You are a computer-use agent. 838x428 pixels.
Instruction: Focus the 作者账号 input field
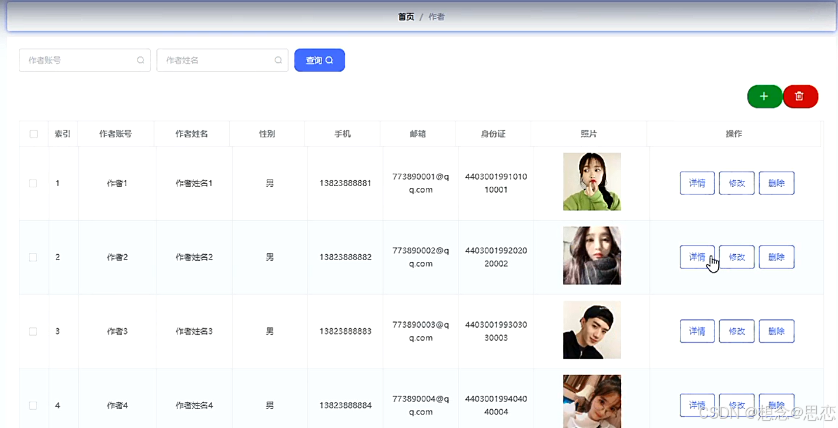[x=85, y=60]
